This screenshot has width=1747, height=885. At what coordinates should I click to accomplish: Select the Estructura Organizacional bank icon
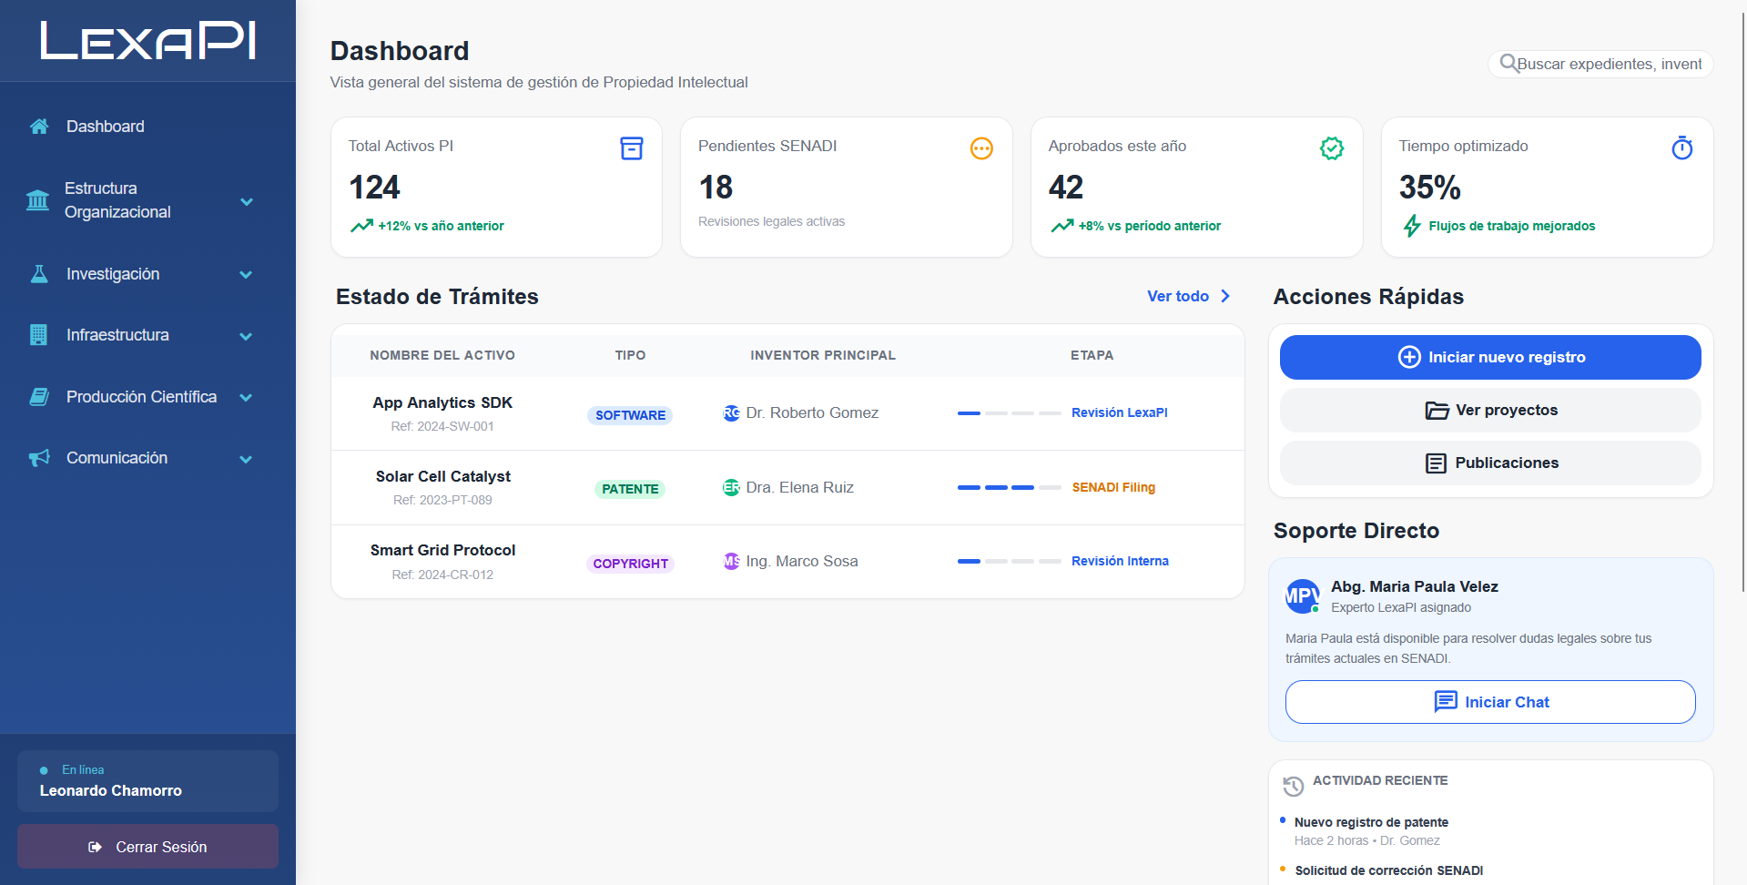(x=37, y=200)
